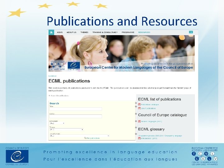224x168 pixels.
Task: Click the ECML publications heading
Action: click(x=69, y=81)
